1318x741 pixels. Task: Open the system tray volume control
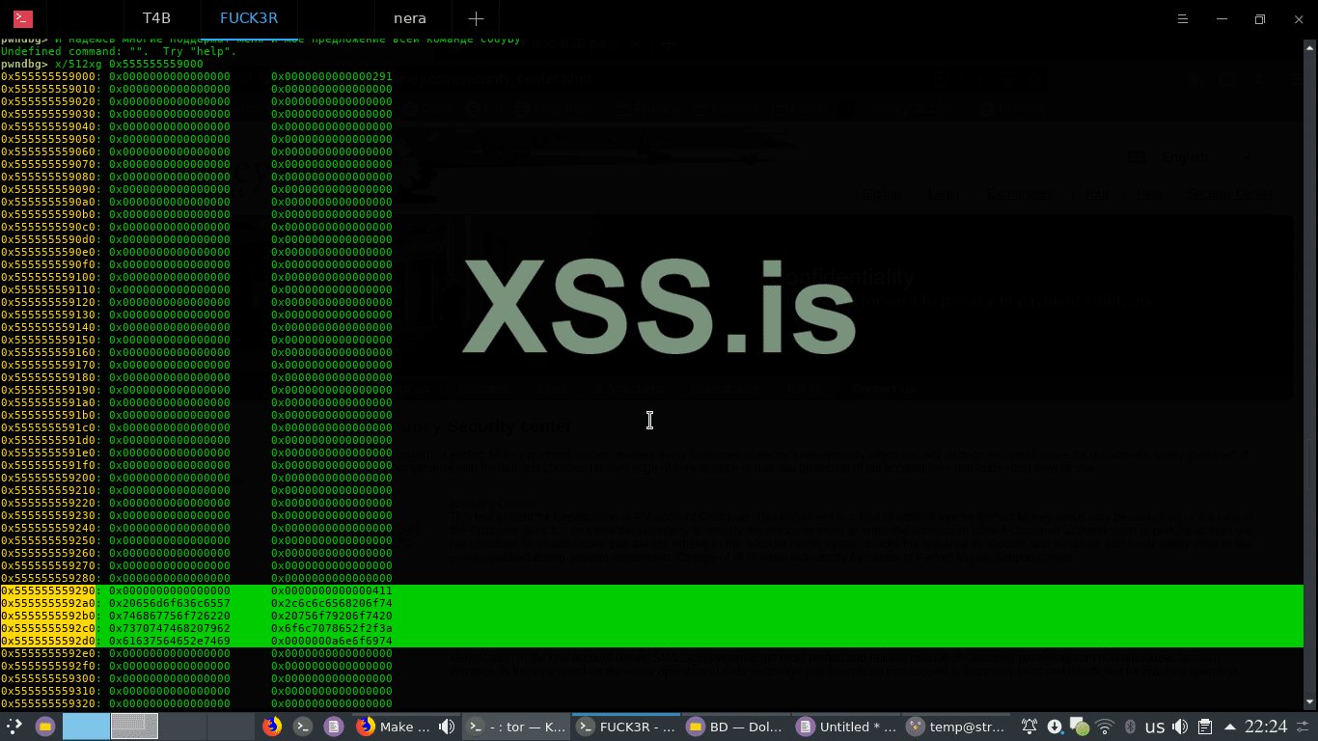(1180, 727)
